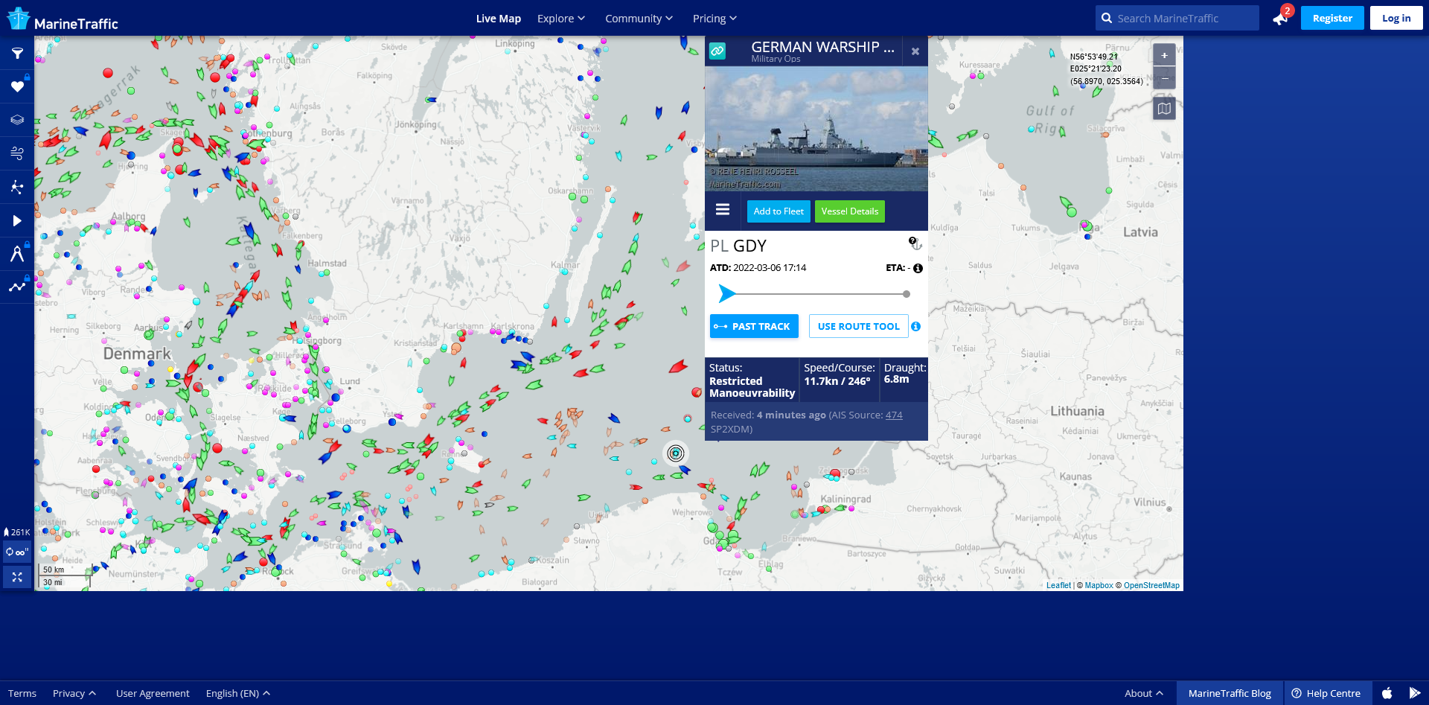Click the voyage progress arrow slider
Screen dimensions: 1429x705
[x=726, y=294]
